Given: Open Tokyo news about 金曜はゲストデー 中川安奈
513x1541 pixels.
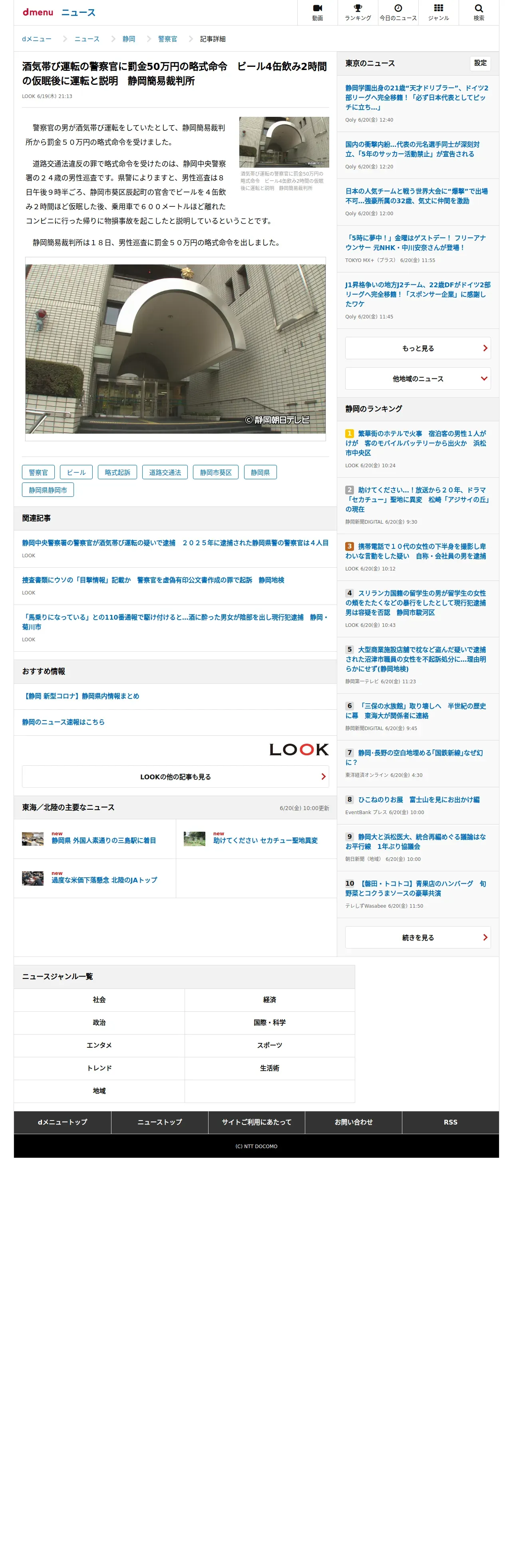Looking at the screenshot, I should pyautogui.click(x=416, y=242).
